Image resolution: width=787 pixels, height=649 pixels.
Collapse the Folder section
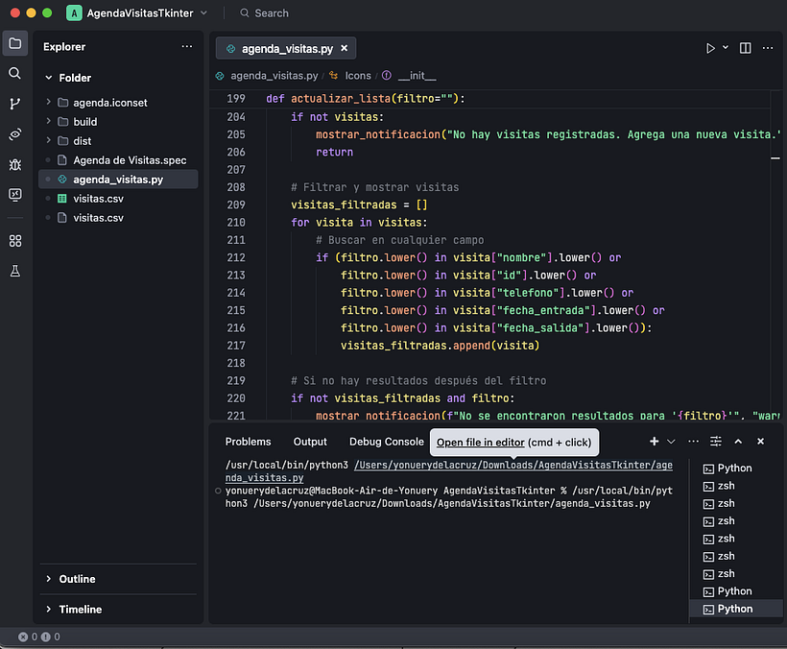click(49, 78)
